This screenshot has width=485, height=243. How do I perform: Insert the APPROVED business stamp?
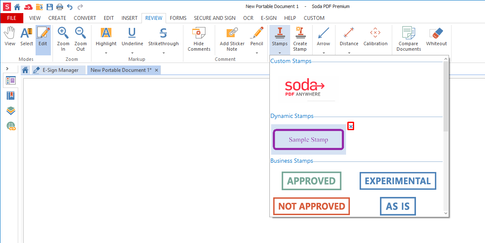click(311, 180)
